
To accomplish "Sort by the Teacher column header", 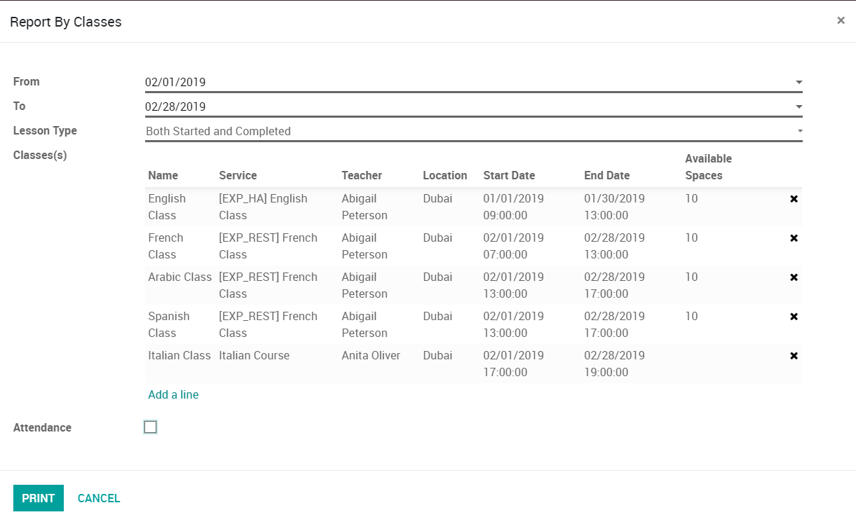I will click(362, 176).
